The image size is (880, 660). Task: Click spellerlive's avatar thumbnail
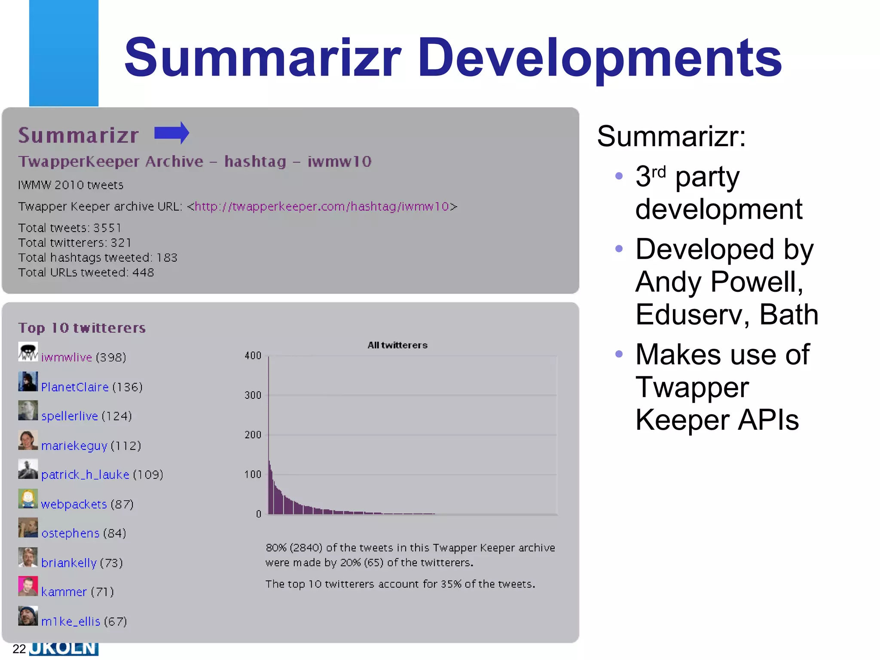28,410
